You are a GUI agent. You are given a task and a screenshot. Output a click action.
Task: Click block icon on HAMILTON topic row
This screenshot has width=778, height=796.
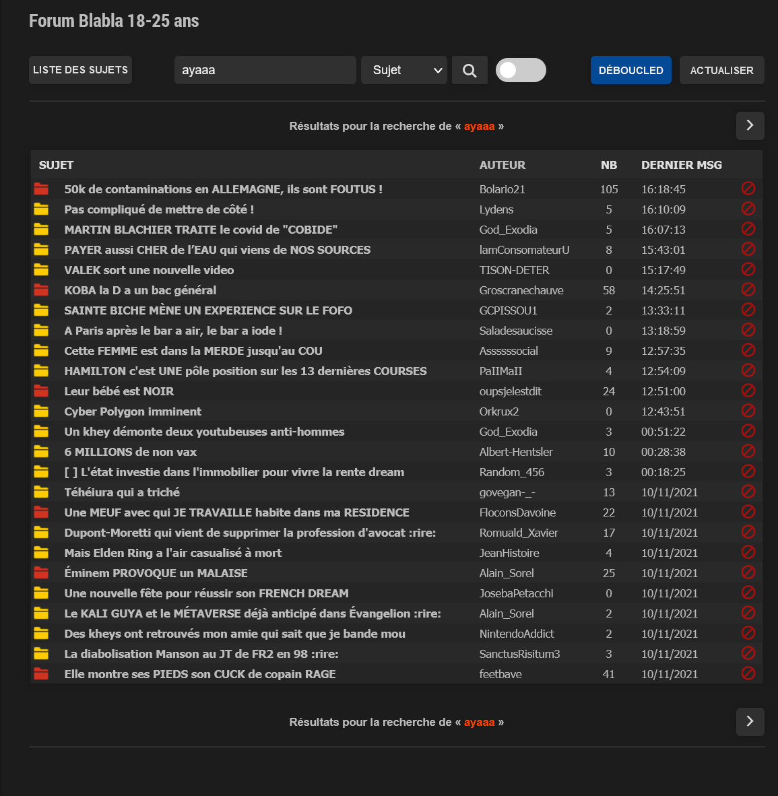point(748,370)
